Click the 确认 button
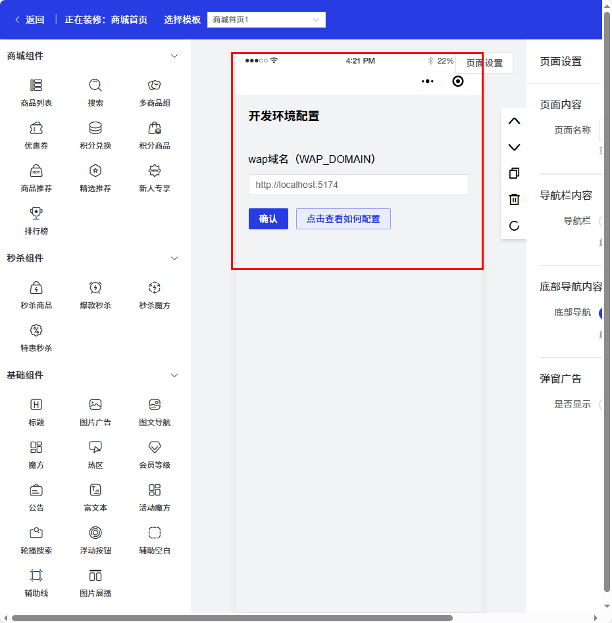 click(268, 219)
